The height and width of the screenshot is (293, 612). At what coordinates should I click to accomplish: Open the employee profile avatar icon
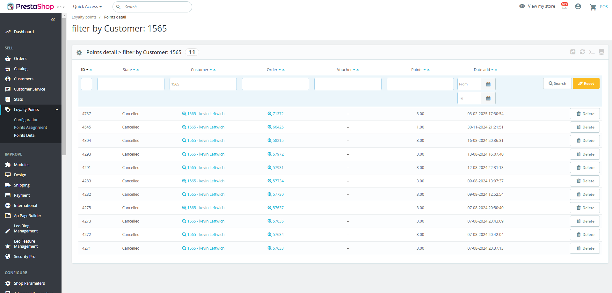[x=578, y=6]
